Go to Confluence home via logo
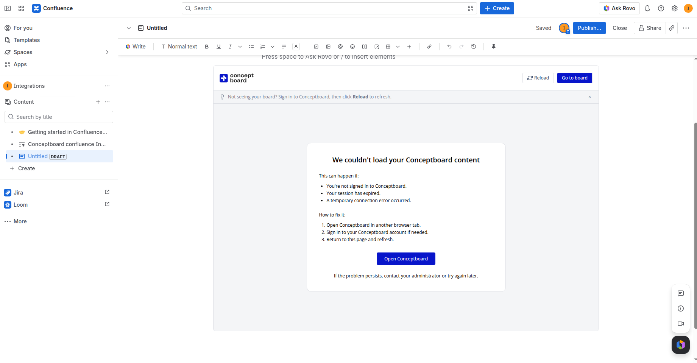 [52, 8]
